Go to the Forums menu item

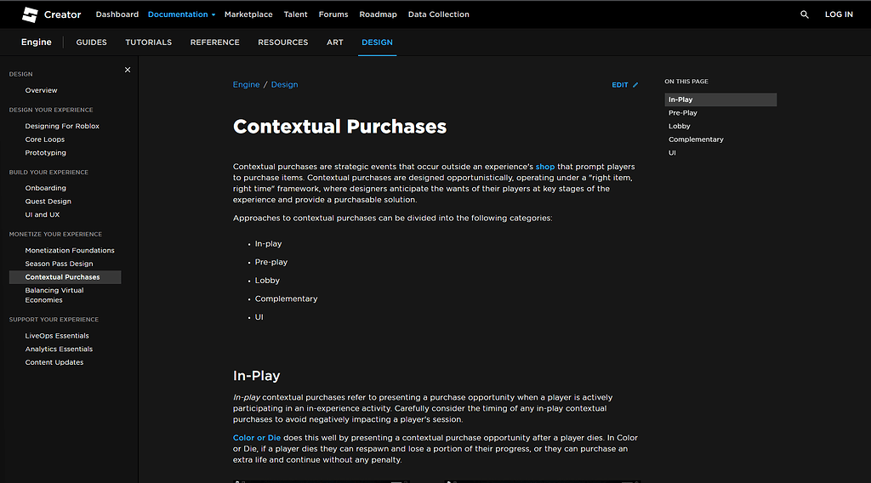tap(333, 14)
